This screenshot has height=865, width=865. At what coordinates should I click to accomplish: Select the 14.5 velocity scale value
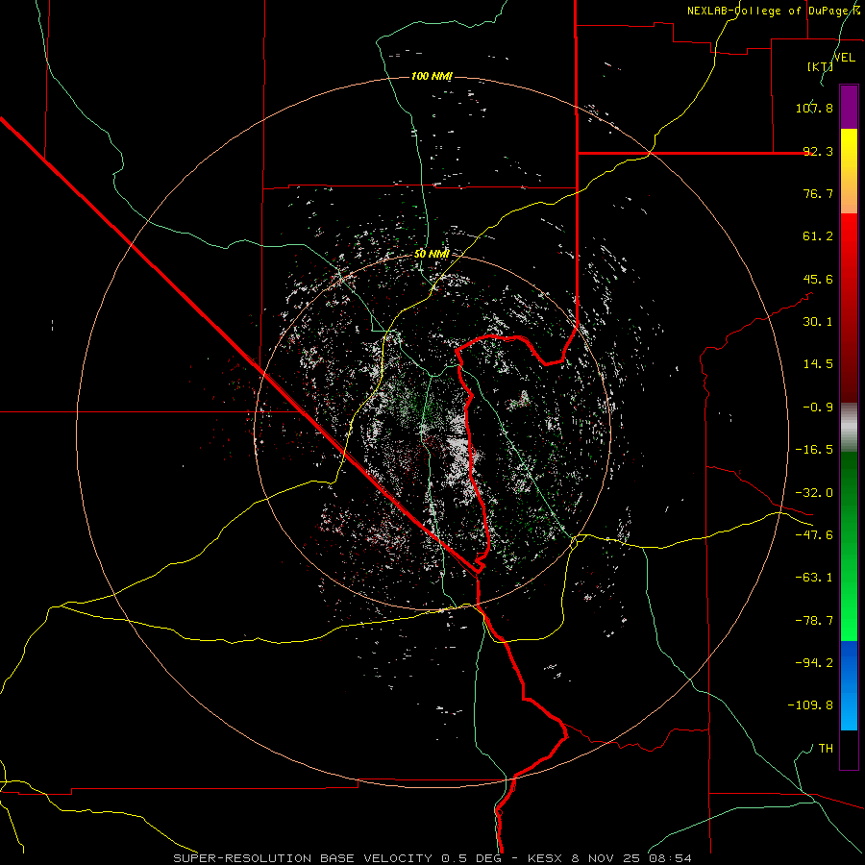tap(818, 364)
